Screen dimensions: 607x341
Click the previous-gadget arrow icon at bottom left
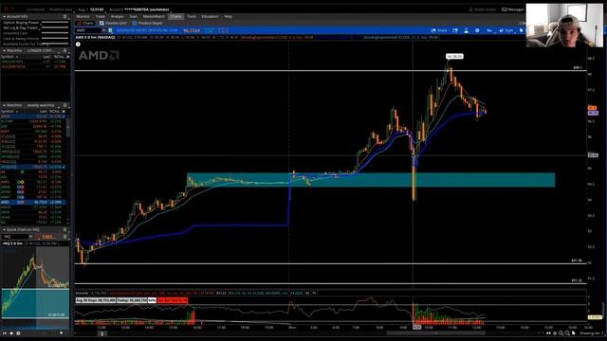[4, 332]
